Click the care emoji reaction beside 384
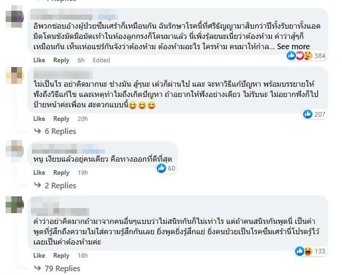 pyautogui.click(x=308, y=56)
